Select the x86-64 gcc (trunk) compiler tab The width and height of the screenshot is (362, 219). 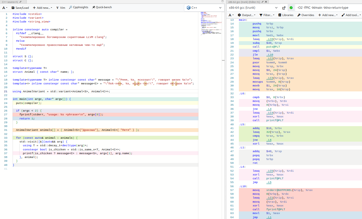pos(244,2)
